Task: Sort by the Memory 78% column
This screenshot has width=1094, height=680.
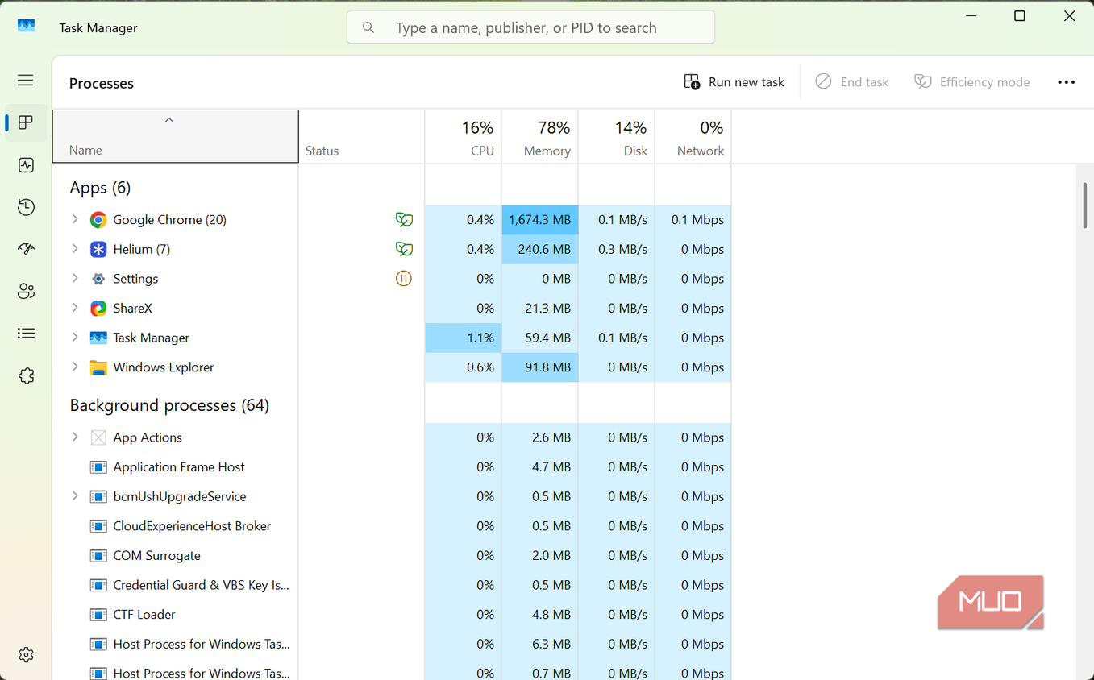Action: pos(540,136)
